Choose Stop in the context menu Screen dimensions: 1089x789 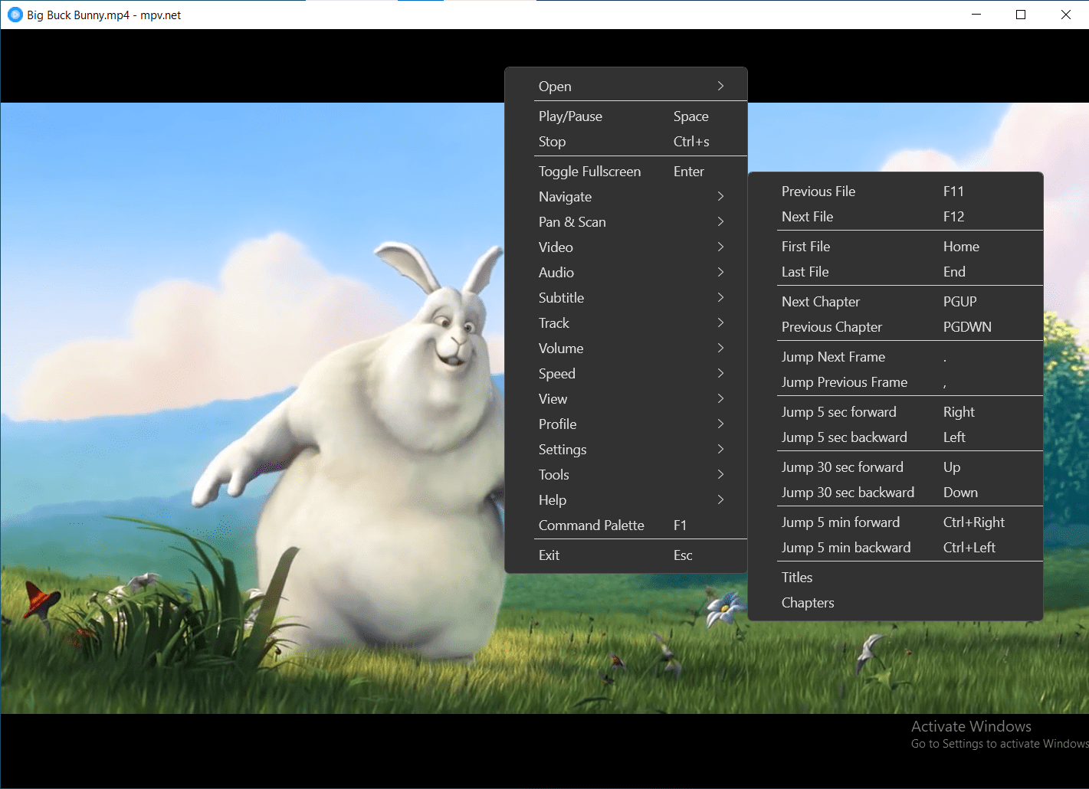click(x=626, y=142)
